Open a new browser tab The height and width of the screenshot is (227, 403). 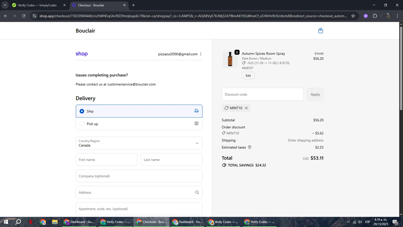[x=134, y=5]
